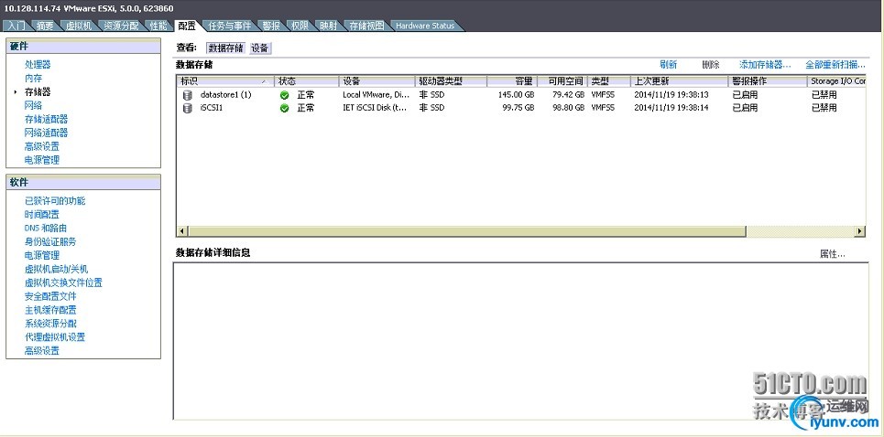This screenshot has width=884, height=437.
Task: Sort by 可用空间 column header
Action: (562, 81)
